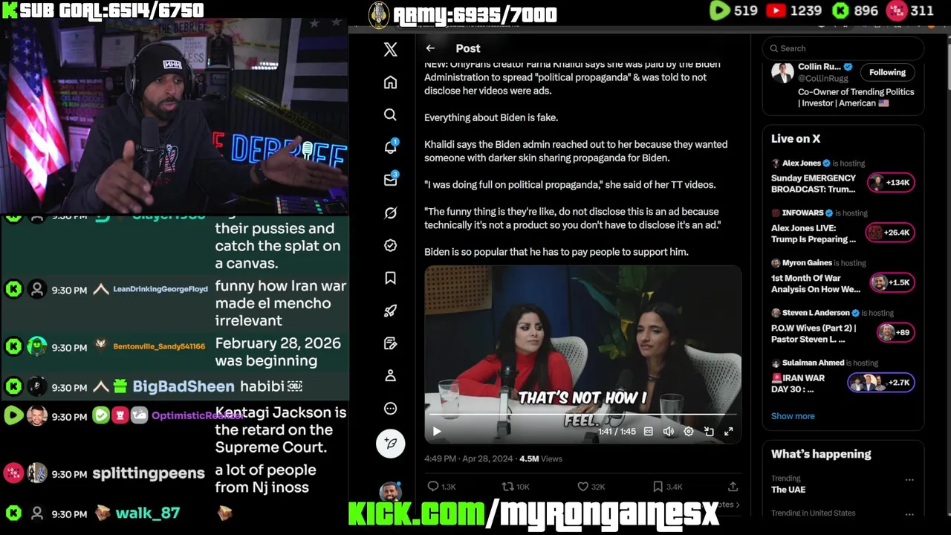The height and width of the screenshot is (535, 951).
Task: Open Sulaiman Ahmed IRAN WAR DAY 30 stream
Action: click(x=798, y=383)
